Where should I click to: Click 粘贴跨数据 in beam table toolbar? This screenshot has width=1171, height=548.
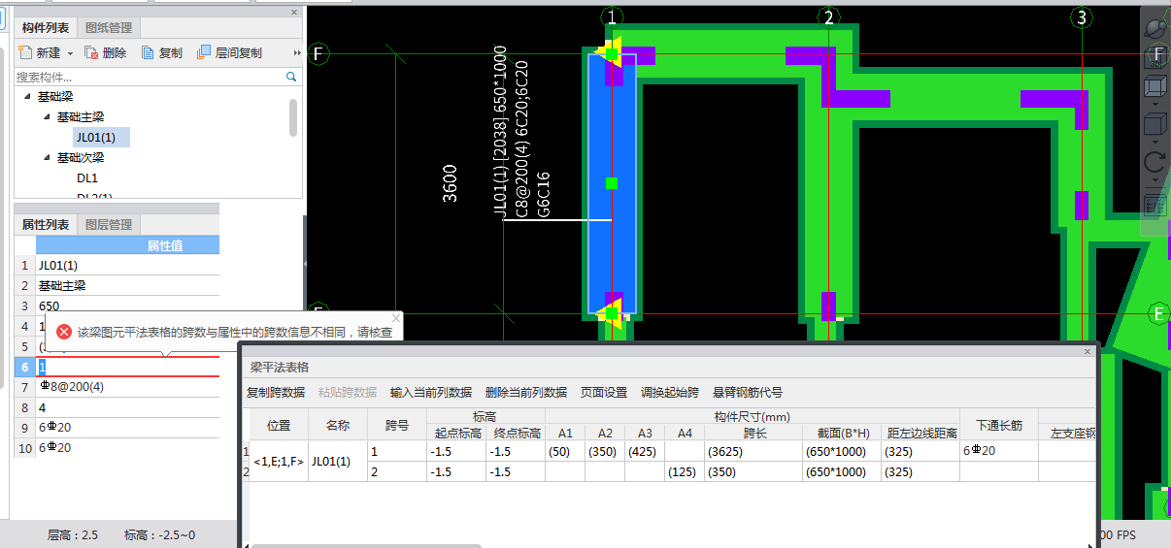(348, 393)
